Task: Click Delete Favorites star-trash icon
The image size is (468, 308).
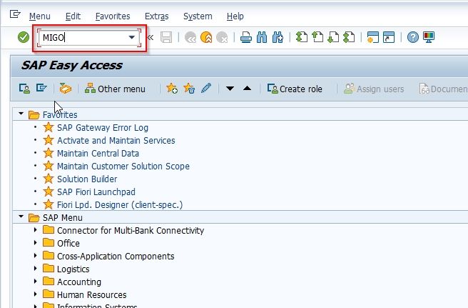Action: [189, 88]
